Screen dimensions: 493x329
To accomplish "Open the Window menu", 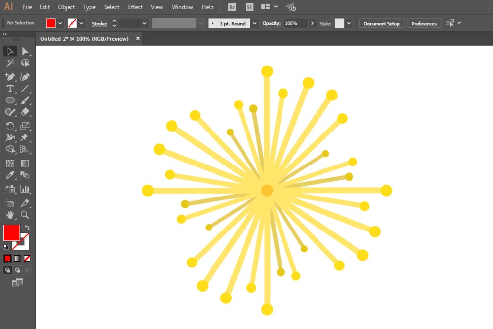I will point(182,7).
